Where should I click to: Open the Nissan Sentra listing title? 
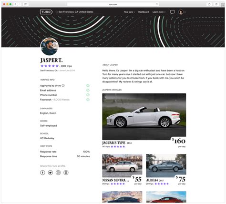click(115, 180)
